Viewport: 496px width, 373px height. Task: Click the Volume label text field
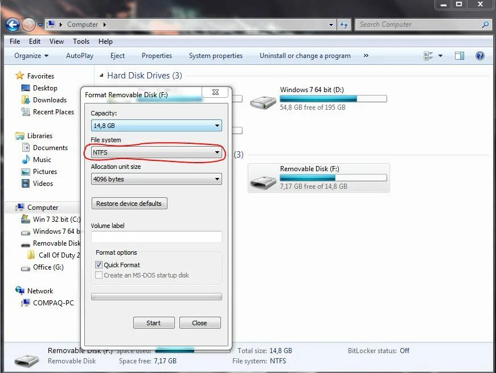[156, 237]
